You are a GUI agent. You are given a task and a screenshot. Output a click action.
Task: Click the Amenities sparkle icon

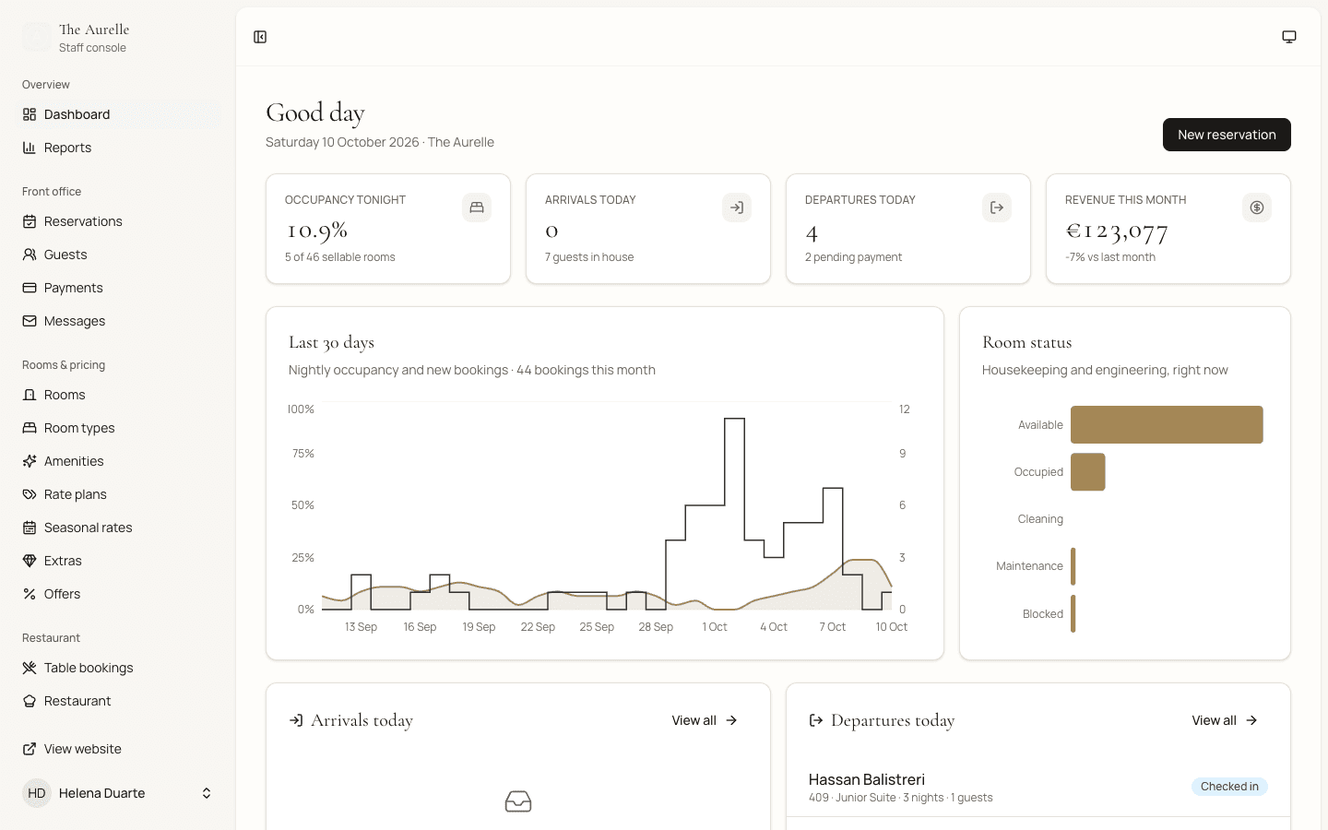(x=30, y=461)
